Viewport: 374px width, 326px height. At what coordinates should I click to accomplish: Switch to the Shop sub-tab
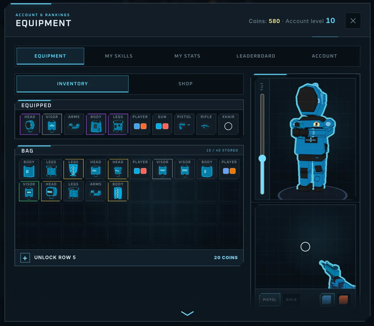click(x=185, y=84)
